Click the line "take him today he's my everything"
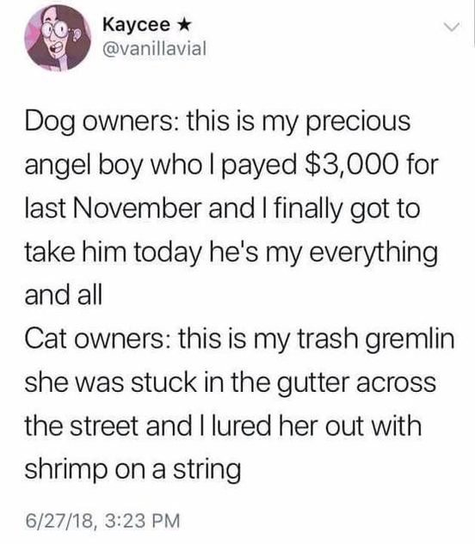 [x=231, y=254]
